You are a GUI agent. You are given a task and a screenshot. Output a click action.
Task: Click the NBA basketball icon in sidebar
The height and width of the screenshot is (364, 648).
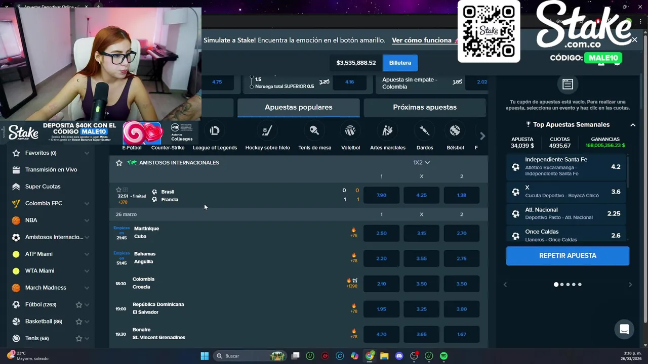[16, 220]
